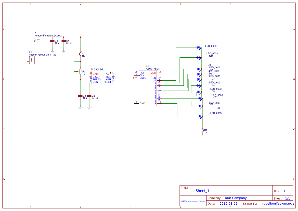The height and width of the screenshot is (211, 298).
Task: Select the C2 capacitor symbol
Action: pyautogui.click(x=89, y=96)
